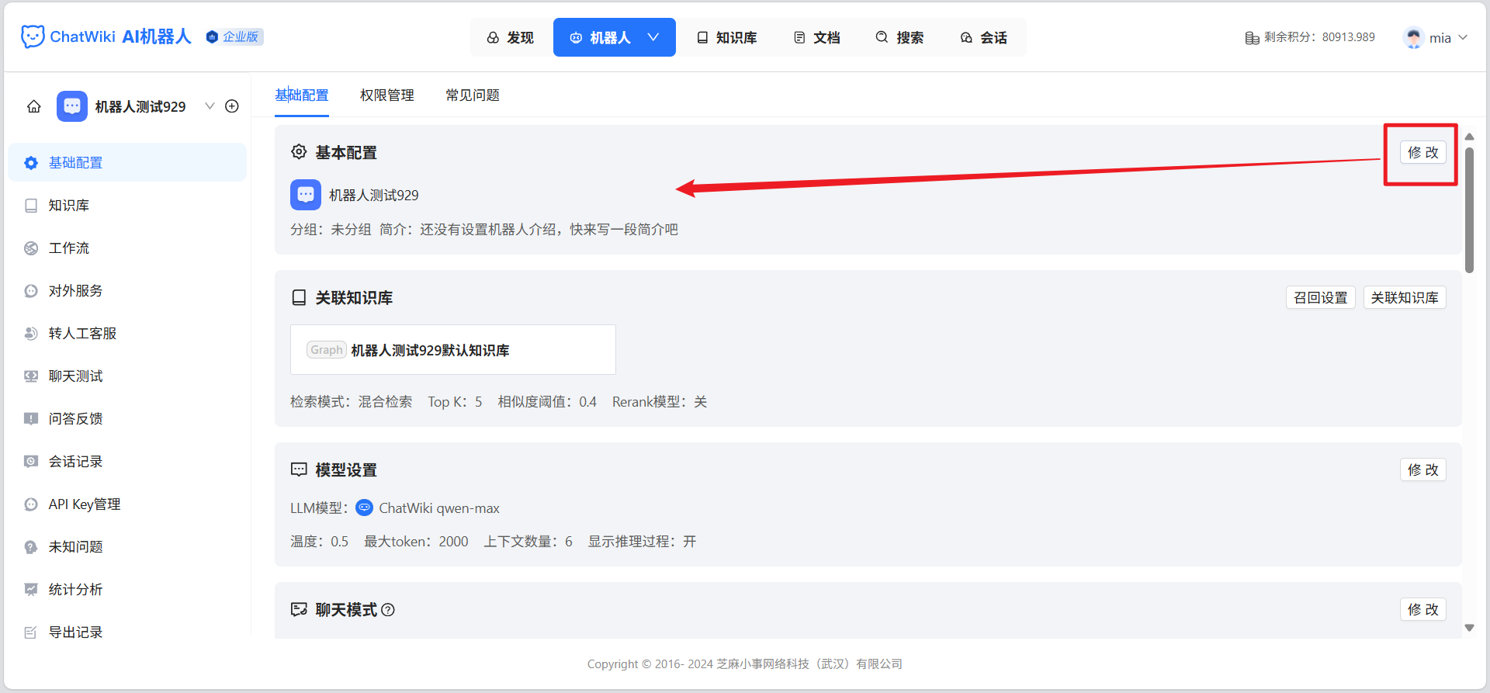Open 统计分析 sidebar item
Viewport: 1490px width, 693px height.
[127, 589]
